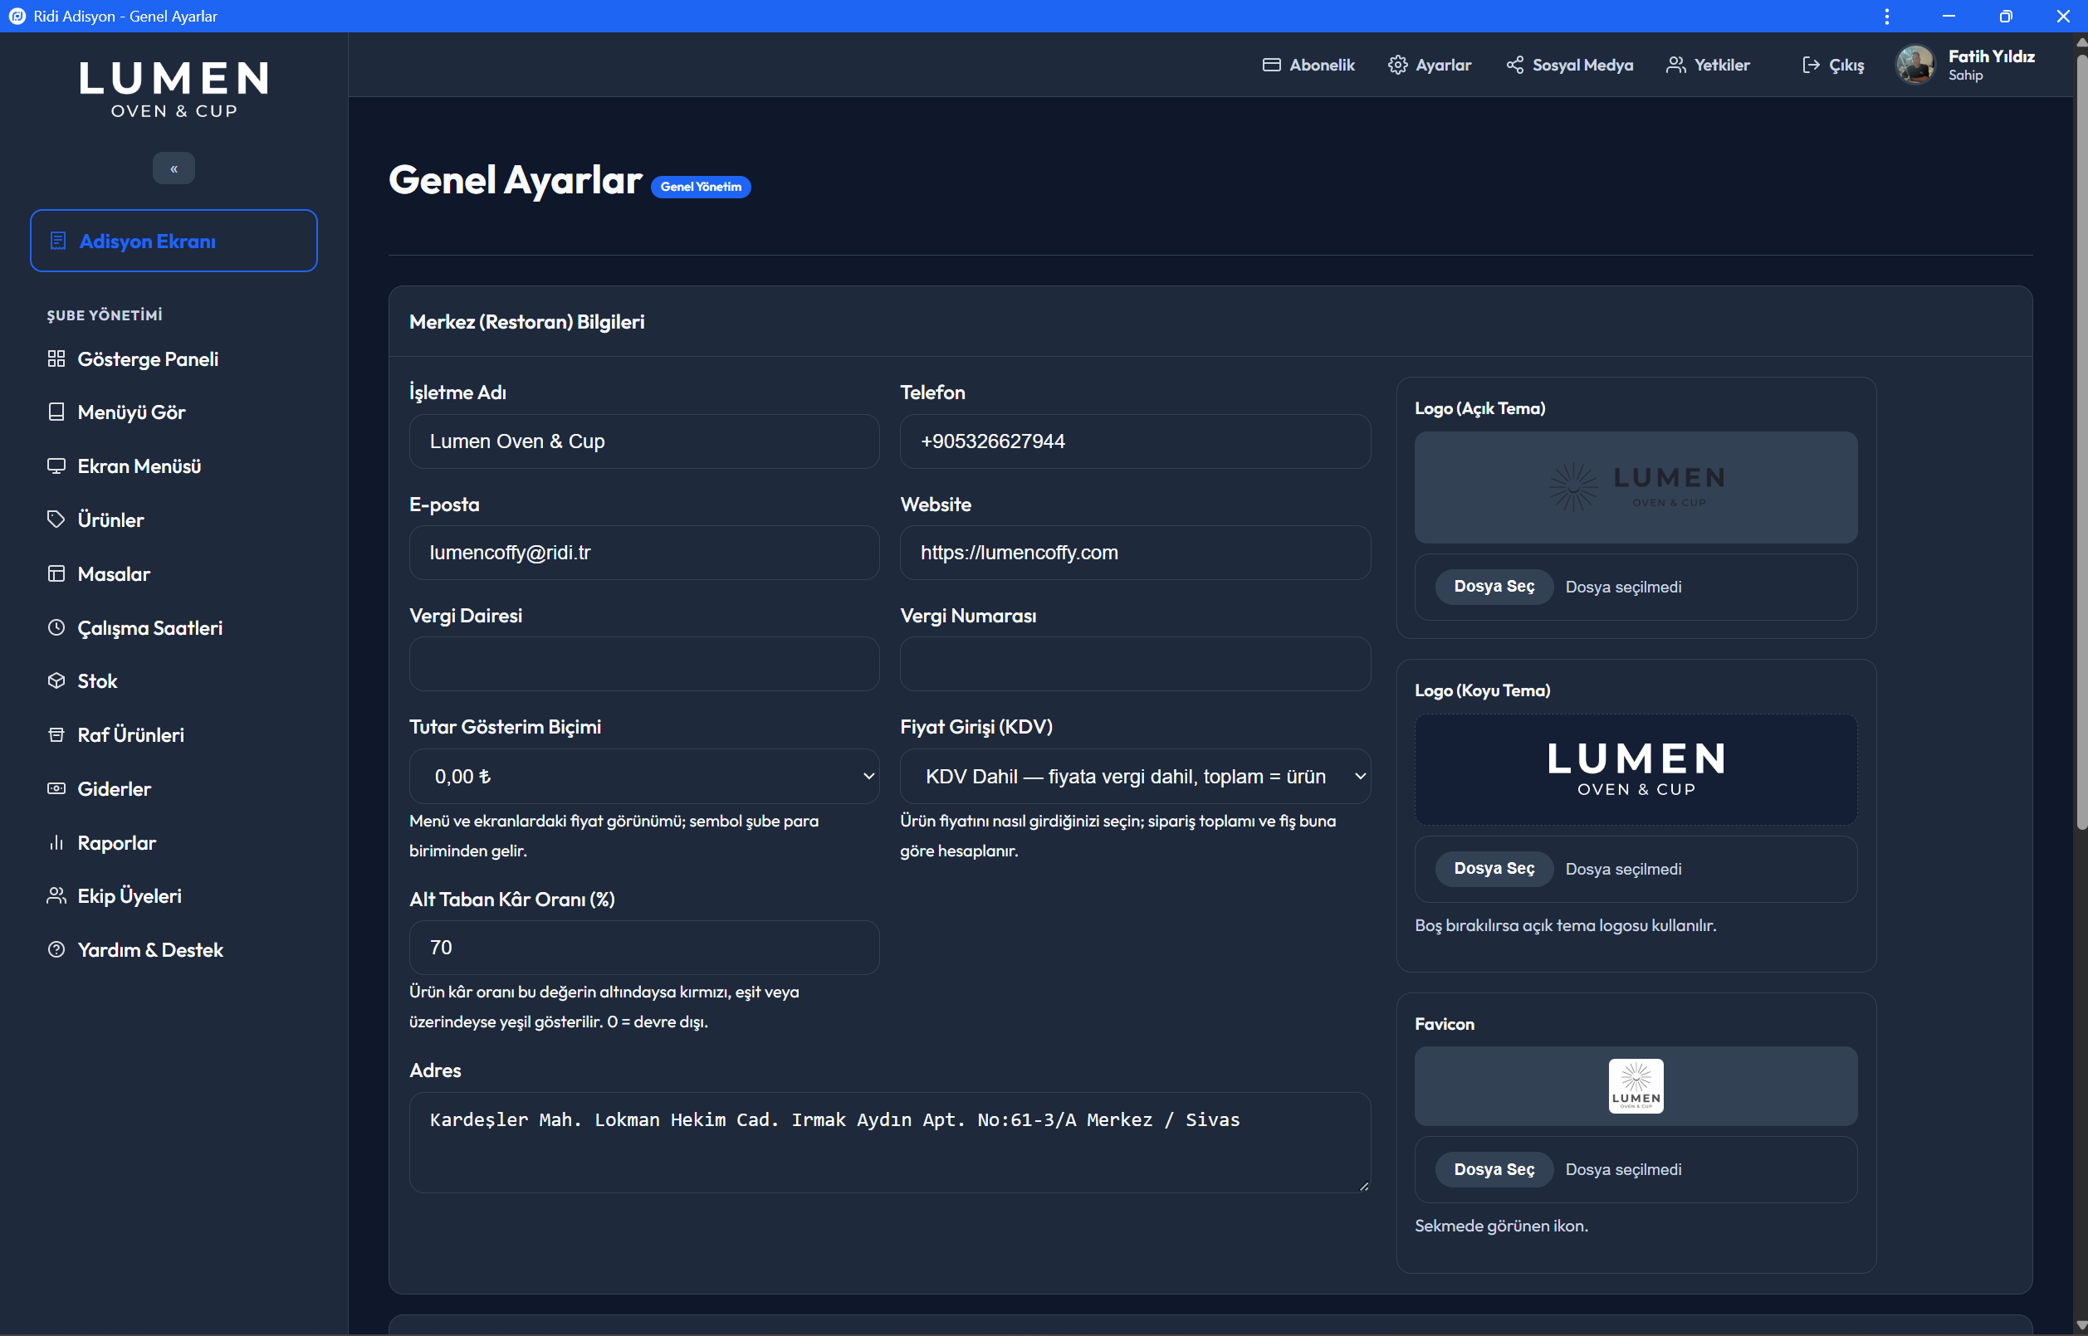Open the Gösterge Paneli grid icon
The width and height of the screenshot is (2088, 1336).
(x=56, y=358)
